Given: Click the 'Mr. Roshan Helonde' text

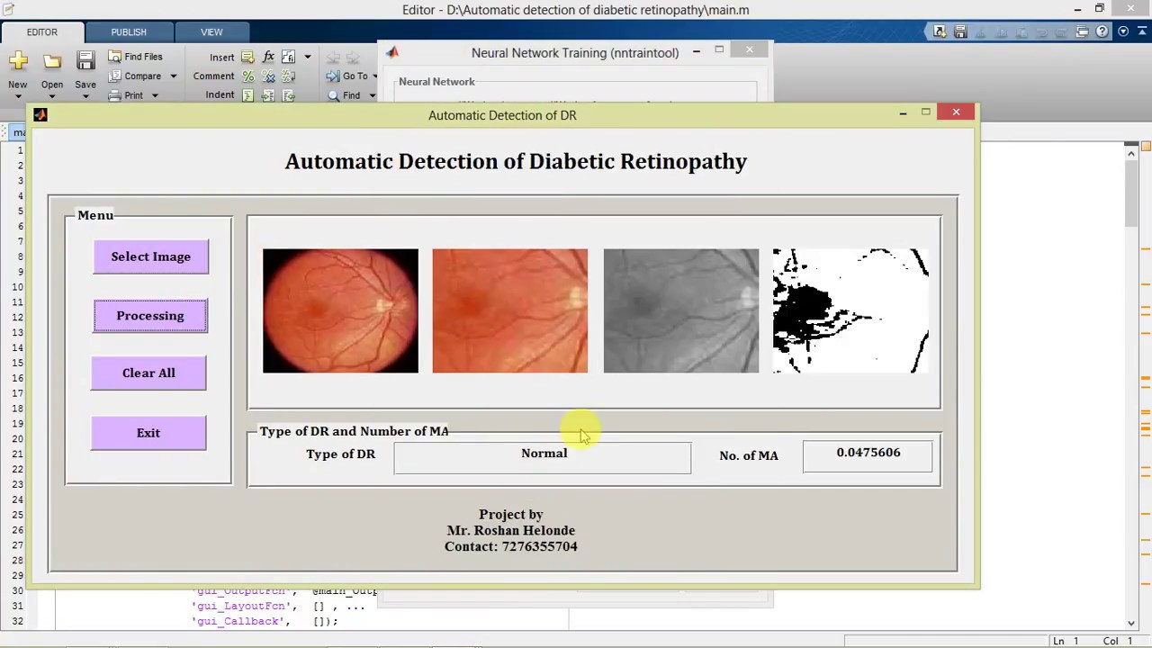Looking at the screenshot, I should [511, 530].
